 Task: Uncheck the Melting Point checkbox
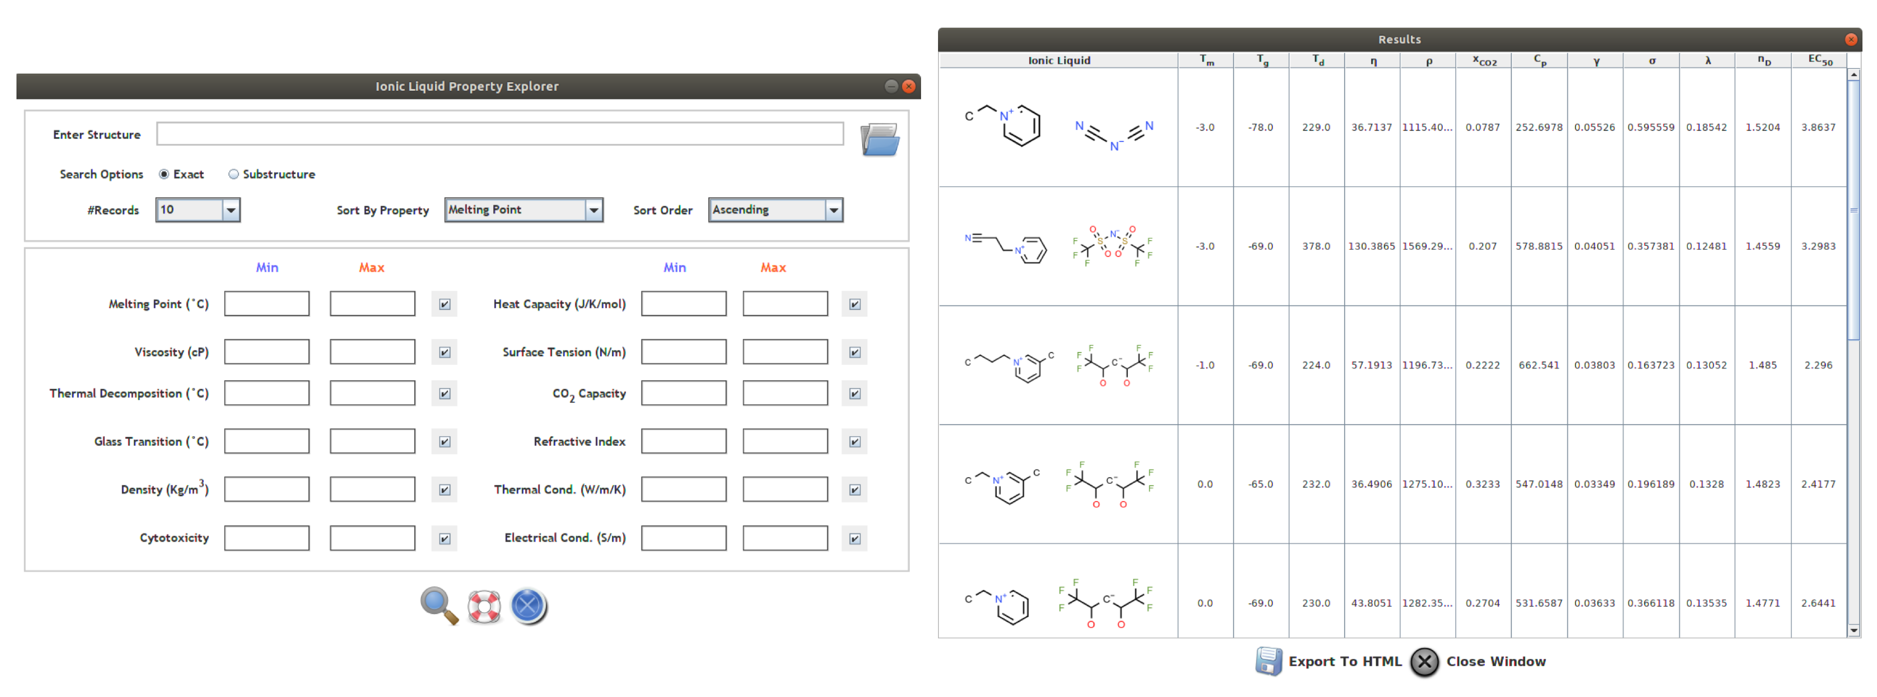[x=444, y=304]
